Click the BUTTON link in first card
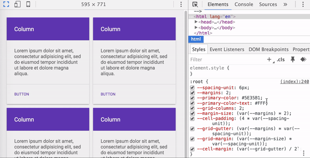 22,94
